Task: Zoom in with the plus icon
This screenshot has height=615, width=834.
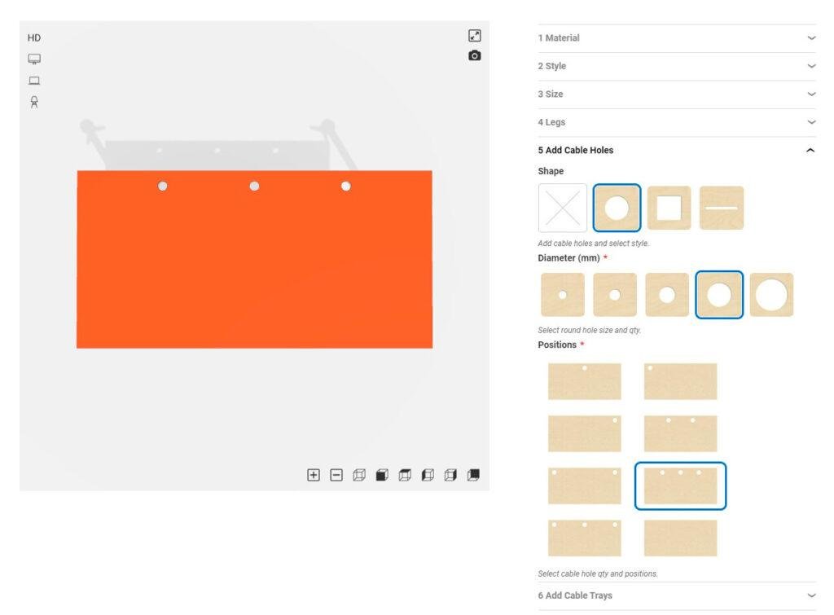Action: click(x=314, y=475)
